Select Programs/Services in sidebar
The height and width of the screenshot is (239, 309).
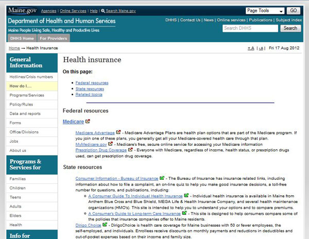(x=32, y=95)
